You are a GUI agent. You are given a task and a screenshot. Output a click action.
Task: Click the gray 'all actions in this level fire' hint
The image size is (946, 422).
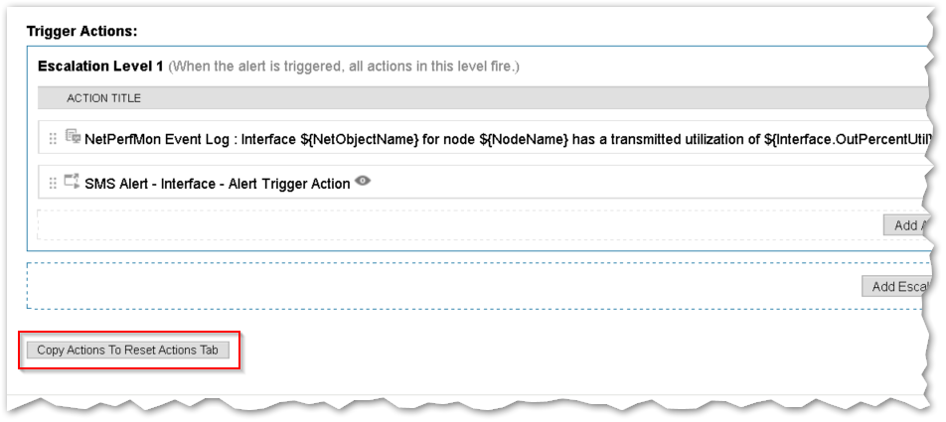[x=343, y=67]
